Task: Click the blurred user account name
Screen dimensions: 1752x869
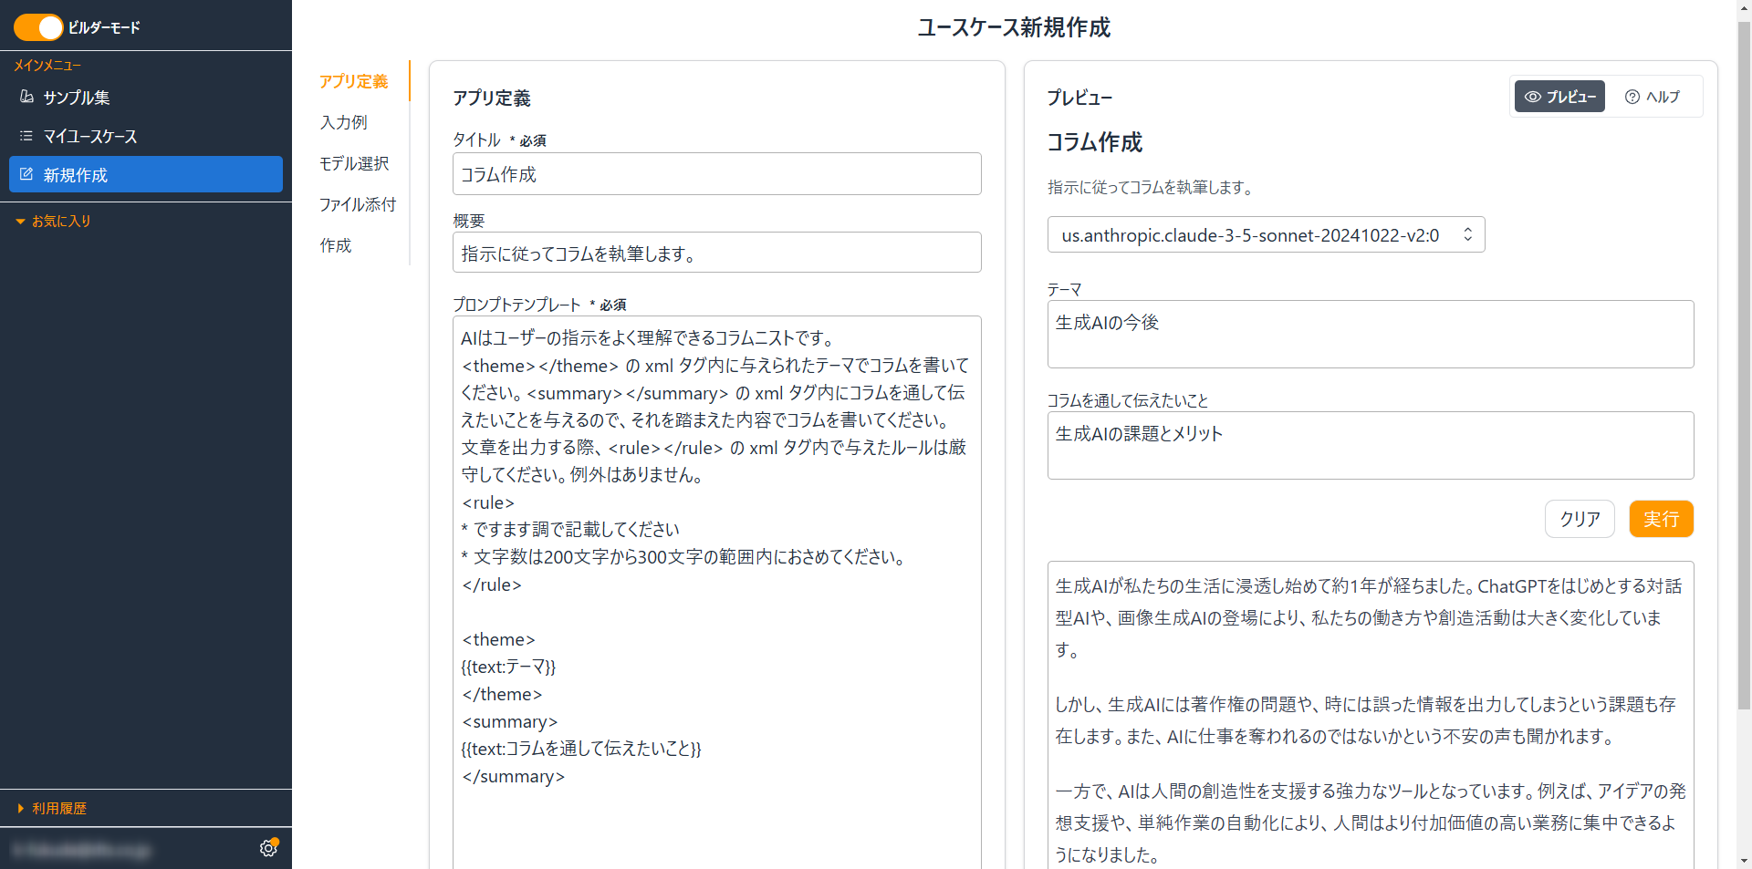Action: pyautogui.click(x=82, y=850)
